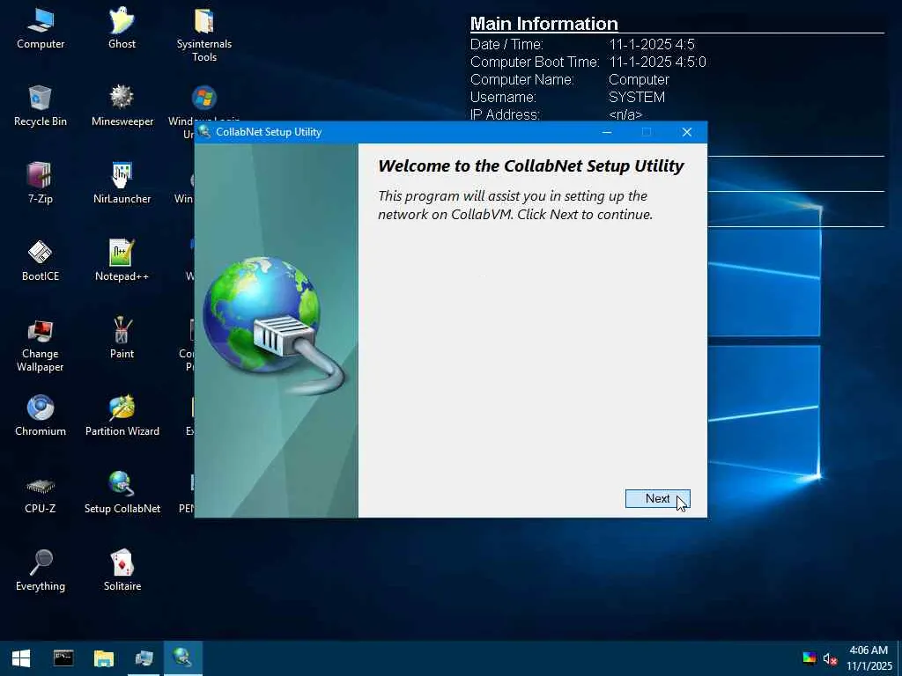This screenshot has height=676, width=902.
Task: Open File Explorer from taskbar
Action: (104, 658)
